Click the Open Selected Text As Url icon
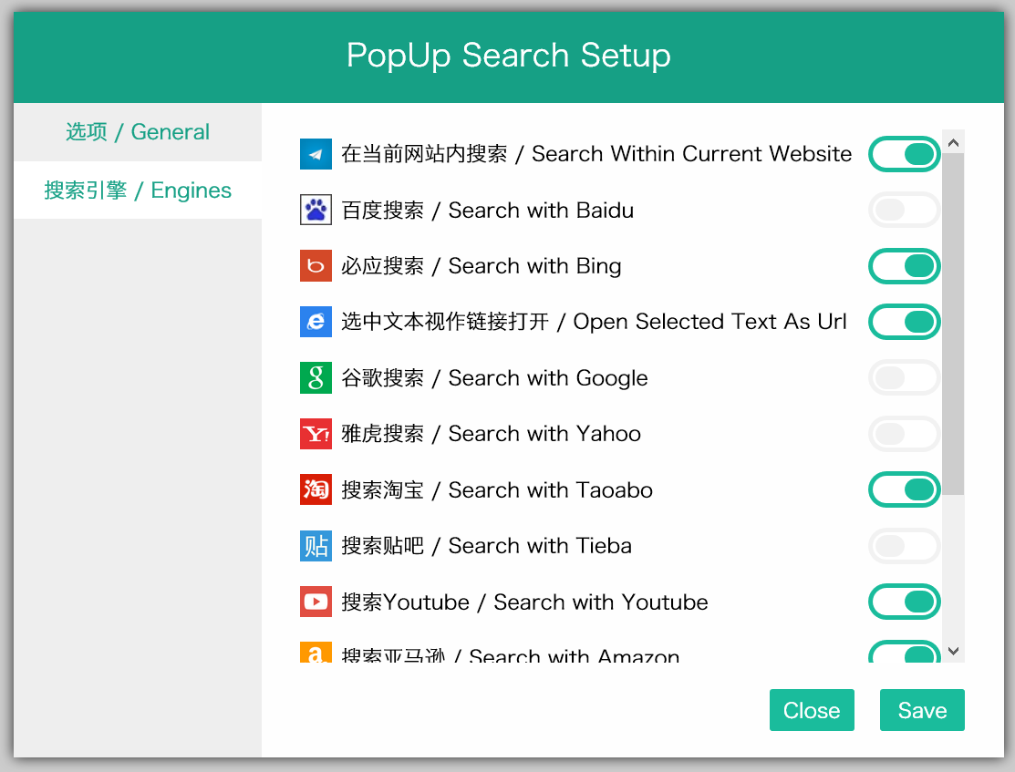Viewport: 1015px width, 772px height. tap(316, 322)
